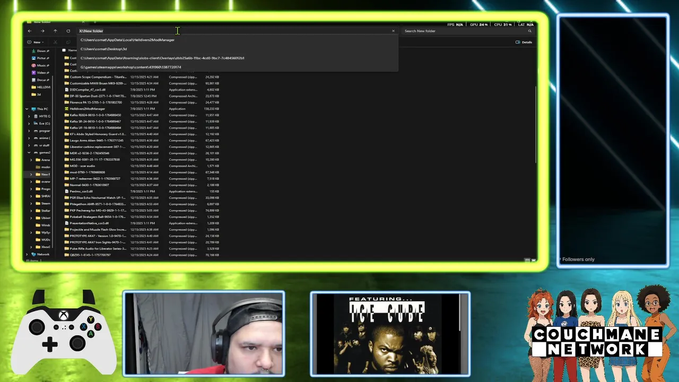Click the vertical scrollbar of the file list
The width and height of the screenshot is (679, 382).
tap(535, 125)
